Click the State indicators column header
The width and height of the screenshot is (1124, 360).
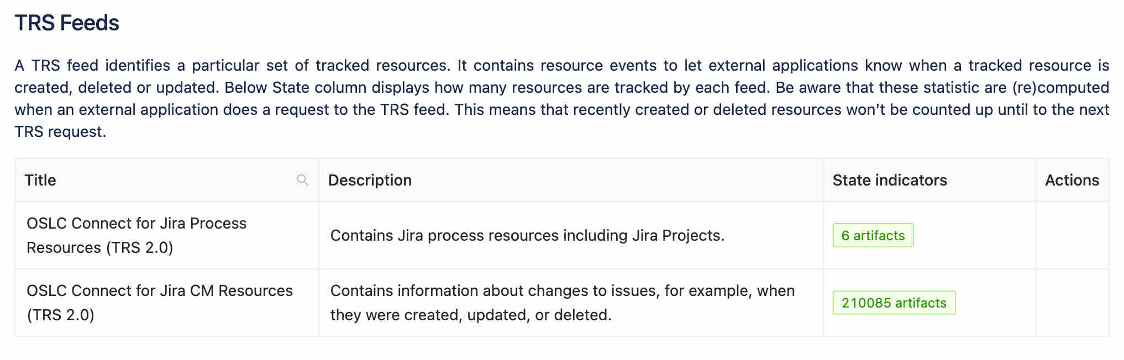coord(890,180)
